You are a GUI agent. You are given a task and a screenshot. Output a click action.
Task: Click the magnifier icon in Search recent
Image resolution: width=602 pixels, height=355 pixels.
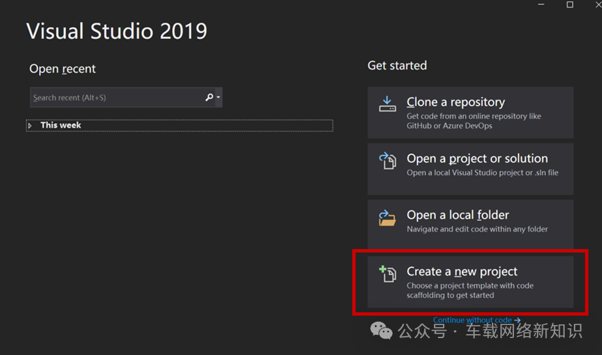[209, 98]
